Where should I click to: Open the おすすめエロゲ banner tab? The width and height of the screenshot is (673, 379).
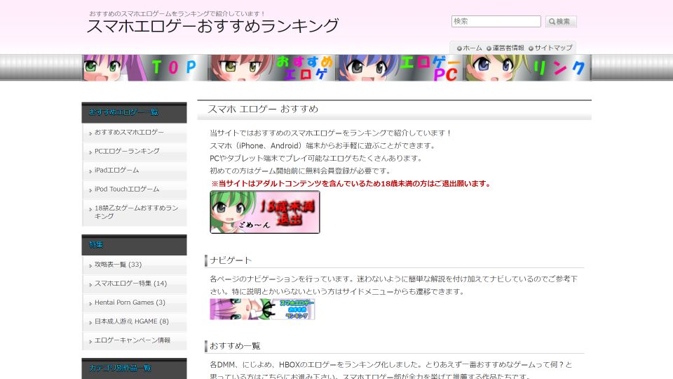273,68
